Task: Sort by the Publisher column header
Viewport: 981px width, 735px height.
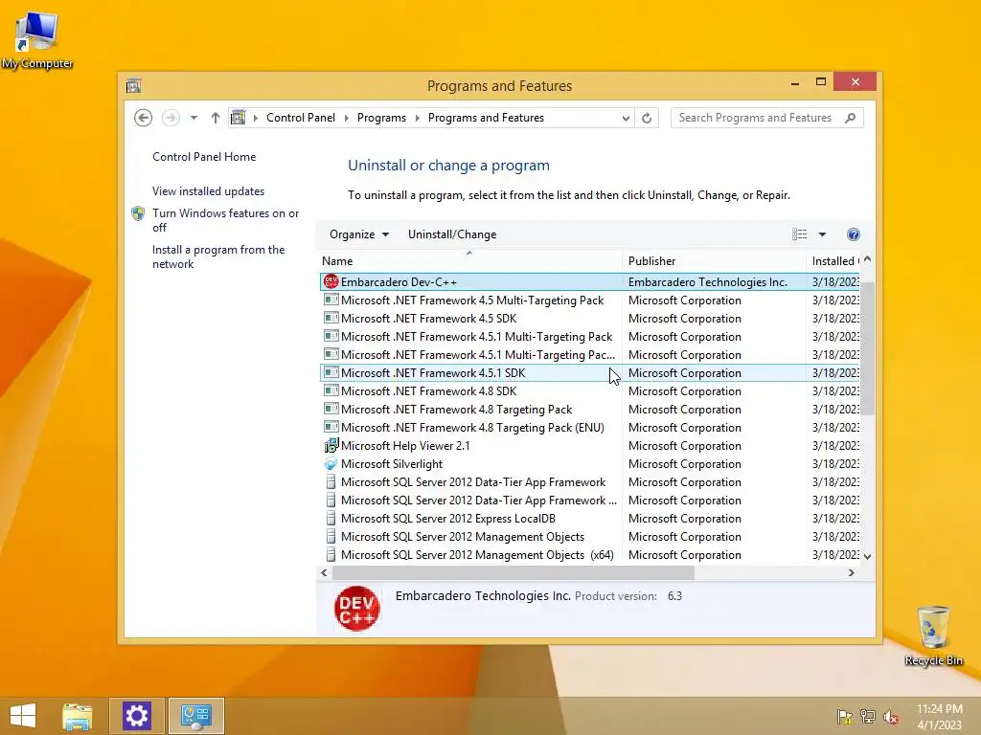Action: pyautogui.click(x=715, y=260)
